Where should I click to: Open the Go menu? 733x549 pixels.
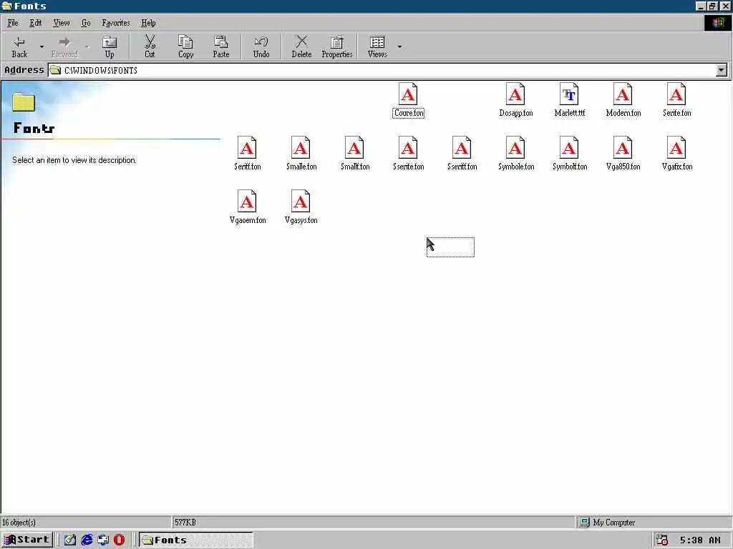[86, 23]
